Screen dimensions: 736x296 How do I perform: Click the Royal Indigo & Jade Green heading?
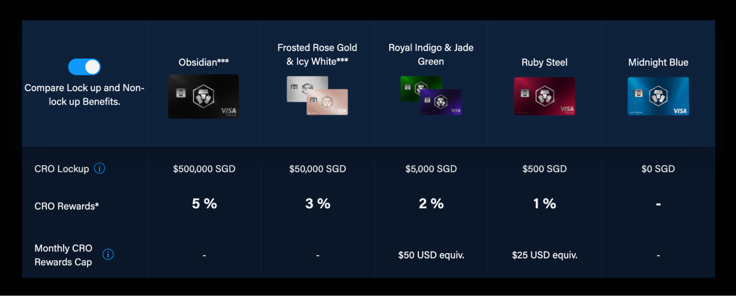pos(431,54)
